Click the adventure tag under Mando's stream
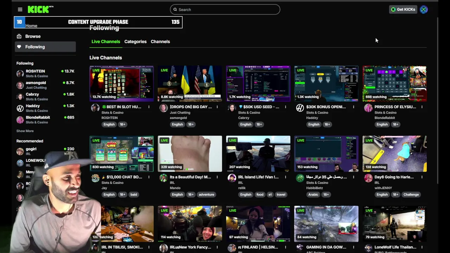 [206, 194]
